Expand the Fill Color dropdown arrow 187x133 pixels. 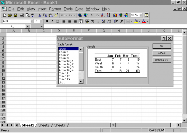(x=140, y=22)
